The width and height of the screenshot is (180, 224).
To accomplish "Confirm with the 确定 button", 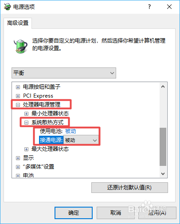I will (x=74, y=213).
